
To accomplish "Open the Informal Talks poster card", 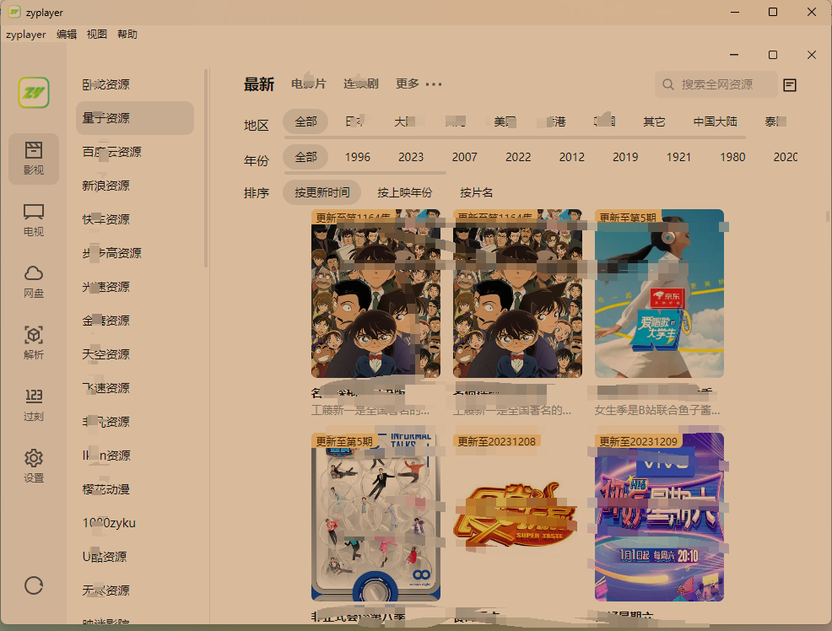I will click(x=375, y=517).
